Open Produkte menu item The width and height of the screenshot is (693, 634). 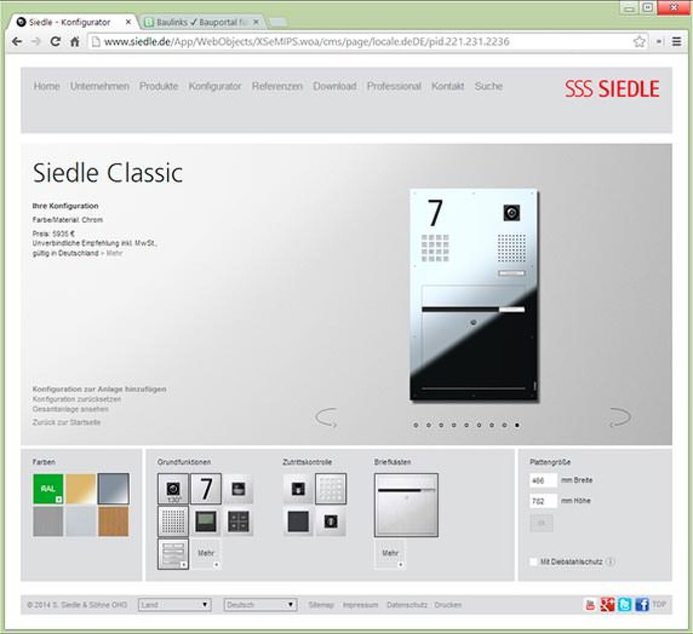coord(159,86)
